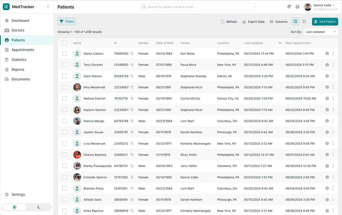Viewport: 342px width, 215px height.
Task: Check the checkbox next to Mira Westervelt
Action: point(64,87)
